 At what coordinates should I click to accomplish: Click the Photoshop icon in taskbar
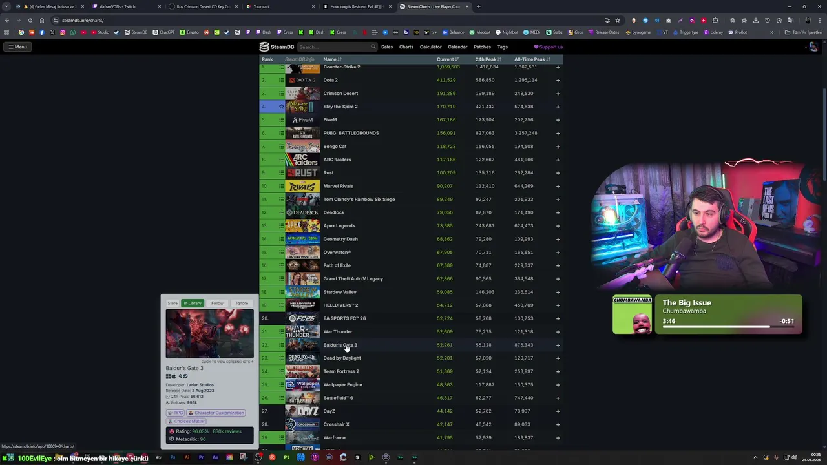(x=173, y=457)
